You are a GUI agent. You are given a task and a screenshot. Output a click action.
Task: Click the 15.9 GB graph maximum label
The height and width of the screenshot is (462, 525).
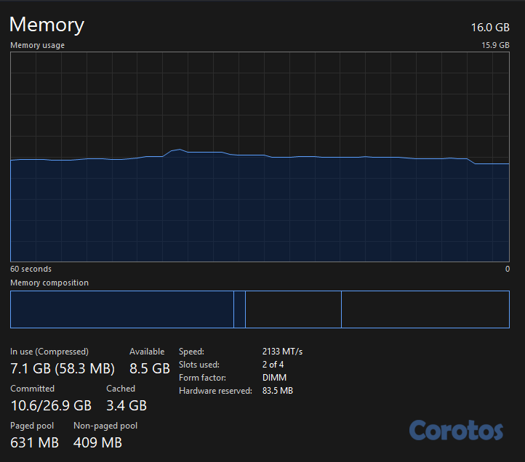click(x=494, y=45)
